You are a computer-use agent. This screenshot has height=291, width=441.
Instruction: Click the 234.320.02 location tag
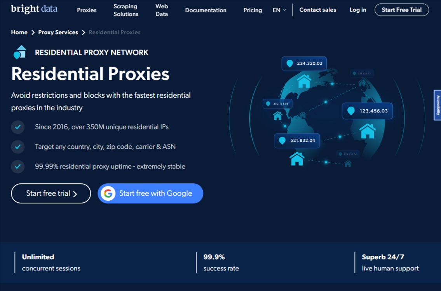click(x=304, y=64)
